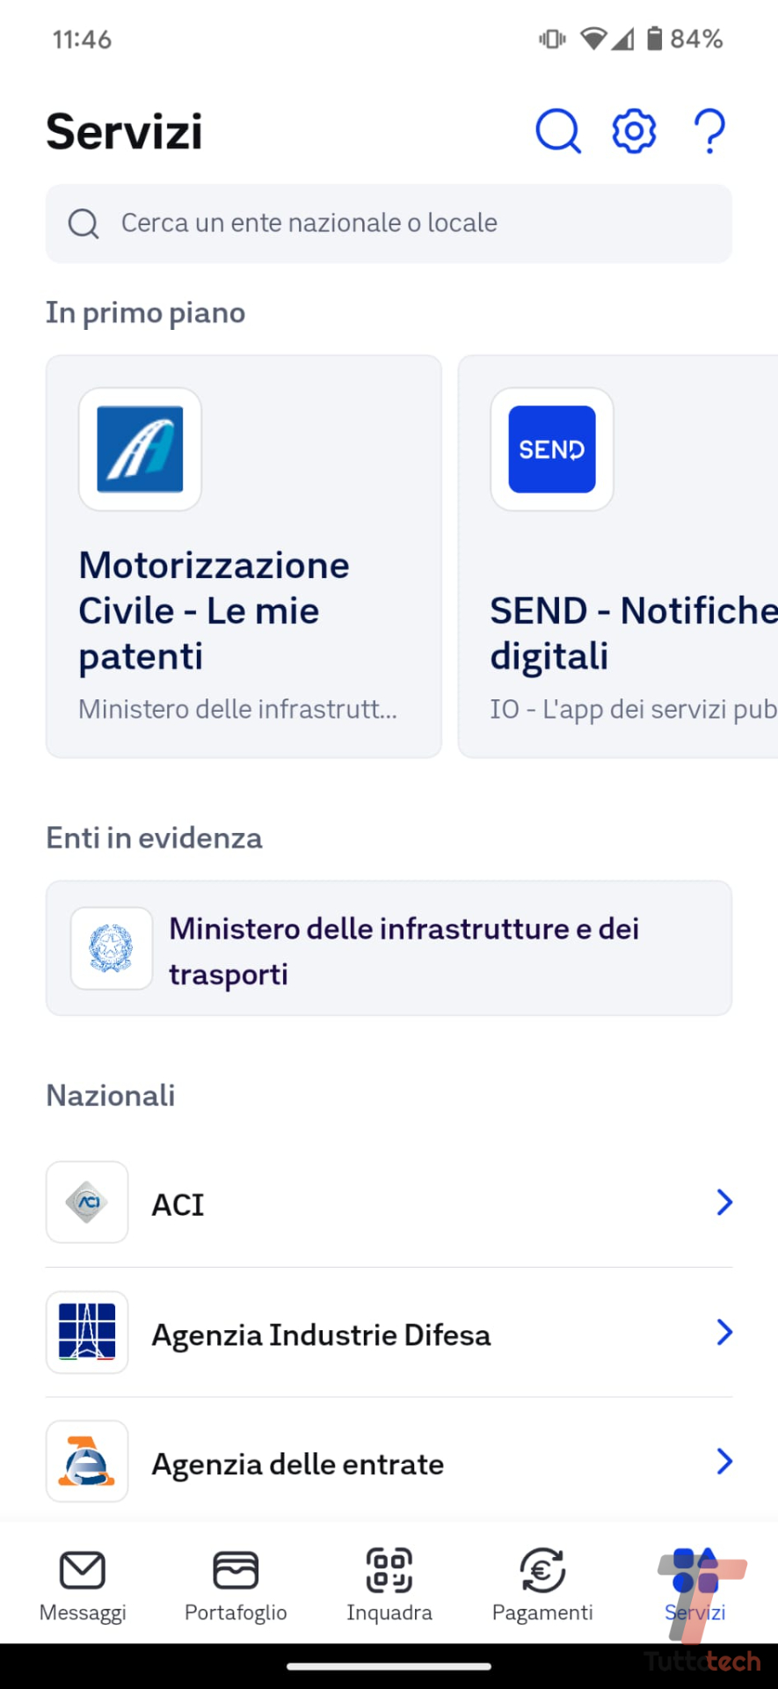
Task: Open Ministero delle infrastrutture e dei trasporti
Action: point(404,950)
